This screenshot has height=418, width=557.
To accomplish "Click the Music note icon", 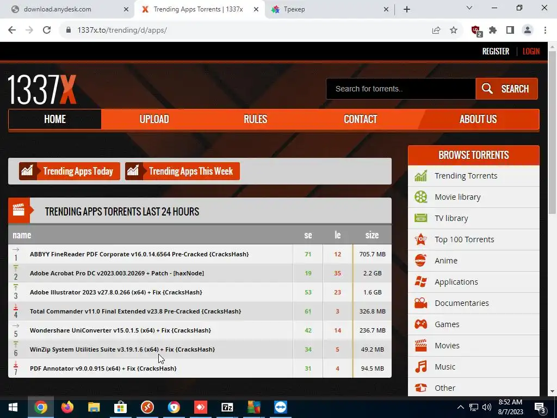I will [x=420, y=367].
